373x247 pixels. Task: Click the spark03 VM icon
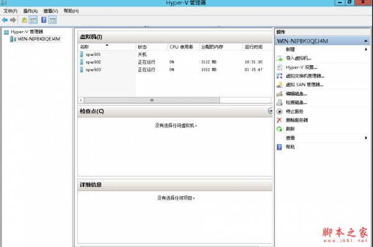point(81,70)
